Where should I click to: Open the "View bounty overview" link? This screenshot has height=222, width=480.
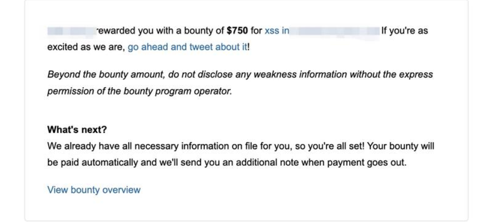click(x=94, y=190)
